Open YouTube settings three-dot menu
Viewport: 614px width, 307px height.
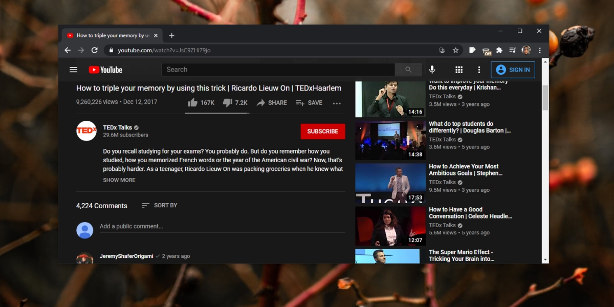click(479, 70)
